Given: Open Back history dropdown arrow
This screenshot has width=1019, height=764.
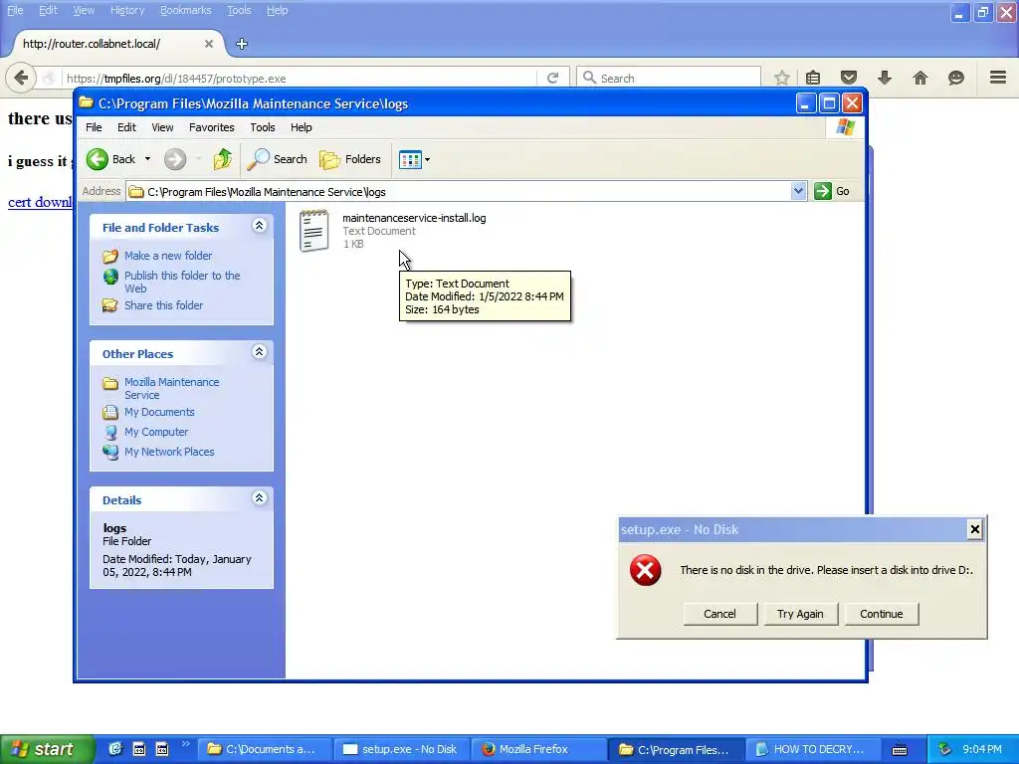Looking at the screenshot, I should (x=147, y=159).
